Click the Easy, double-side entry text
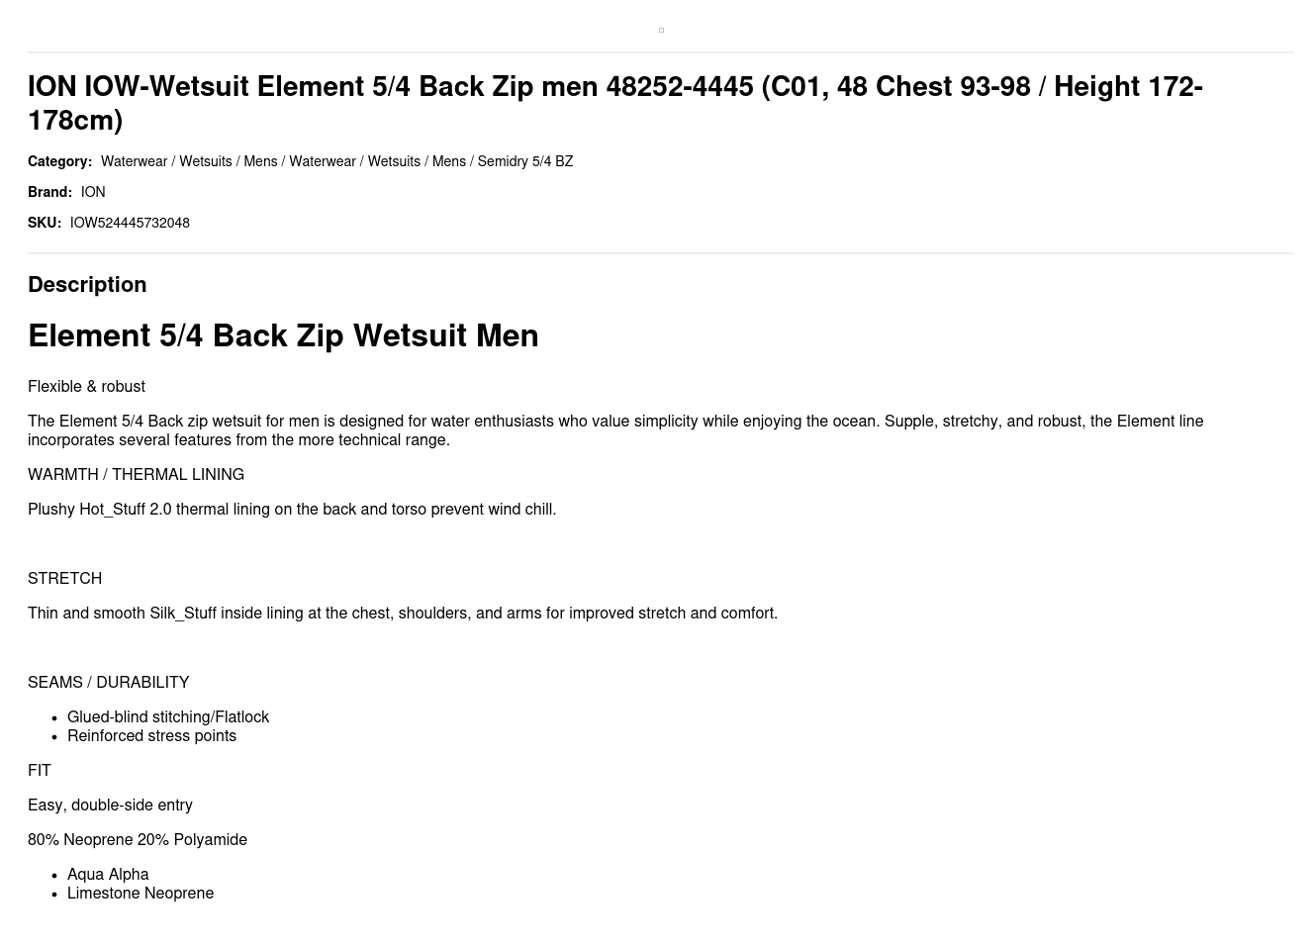1314x948 pixels. [x=110, y=806]
